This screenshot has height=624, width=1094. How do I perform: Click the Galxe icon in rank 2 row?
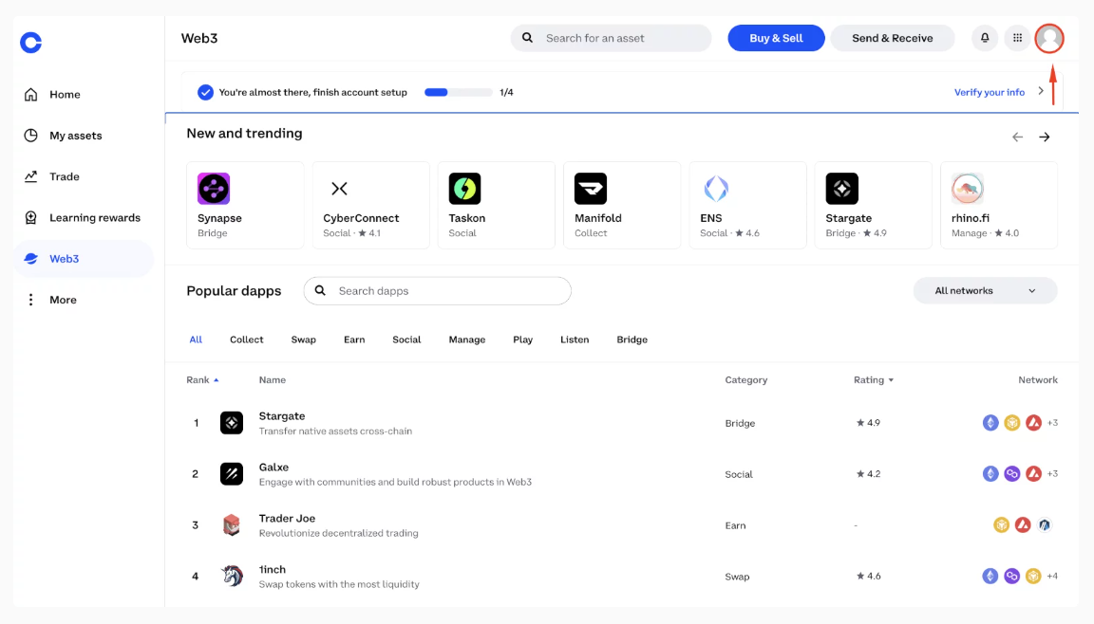pyautogui.click(x=232, y=473)
